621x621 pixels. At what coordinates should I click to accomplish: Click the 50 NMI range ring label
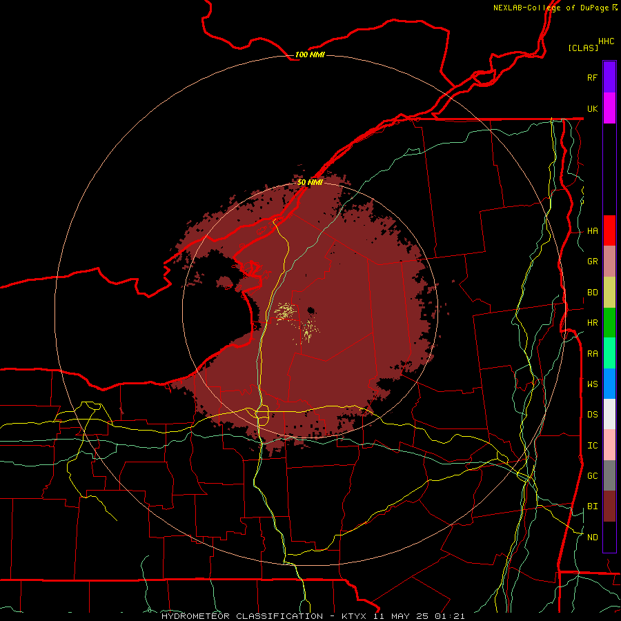pyautogui.click(x=310, y=182)
